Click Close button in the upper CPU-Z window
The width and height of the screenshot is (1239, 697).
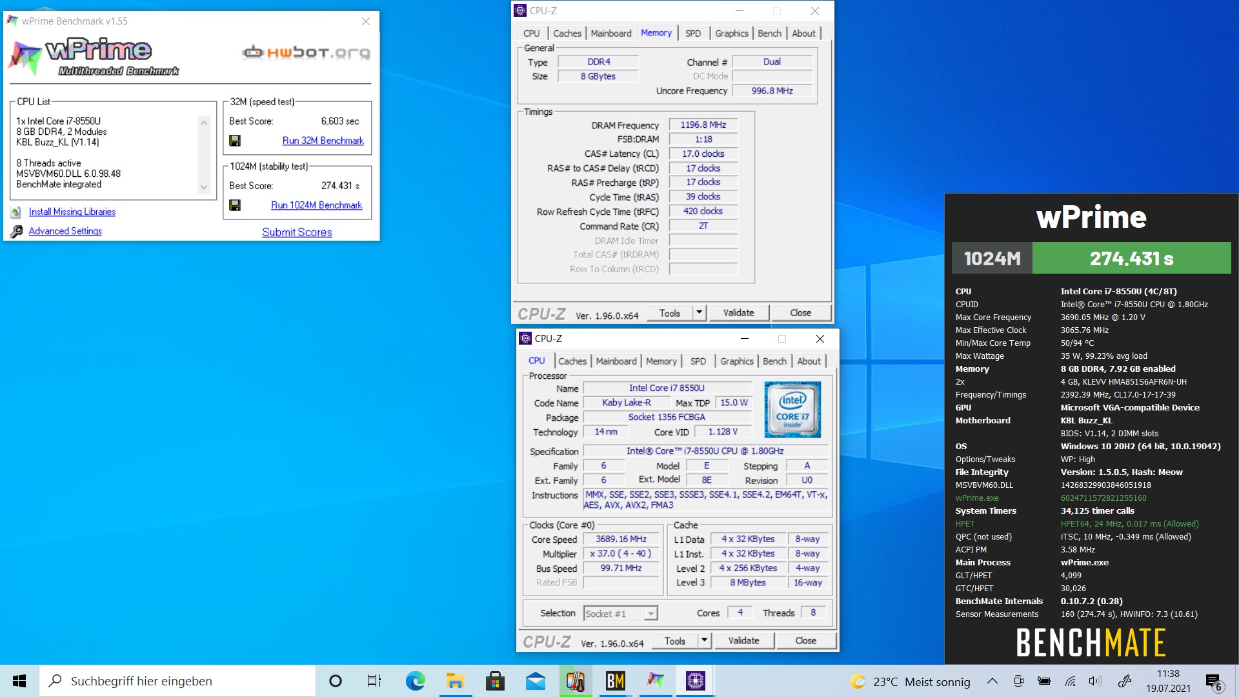801,313
